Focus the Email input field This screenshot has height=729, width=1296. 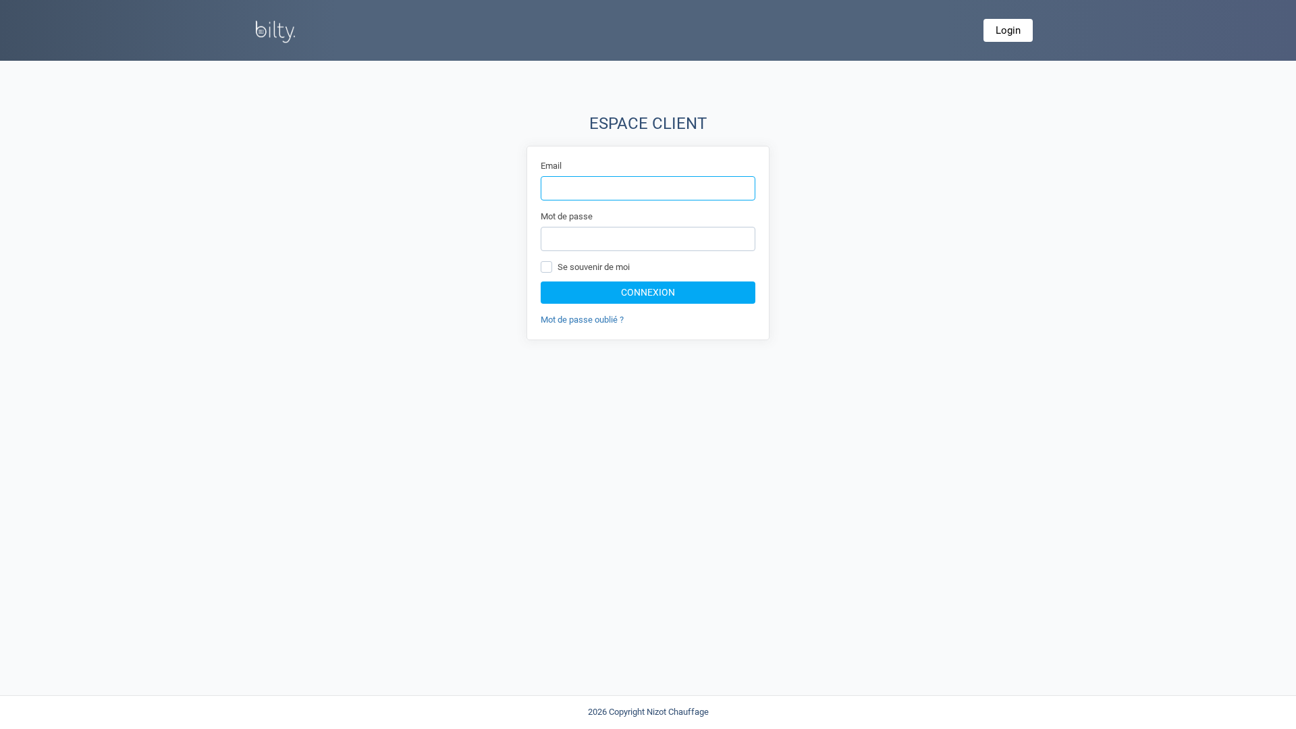[x=647, y=188]
